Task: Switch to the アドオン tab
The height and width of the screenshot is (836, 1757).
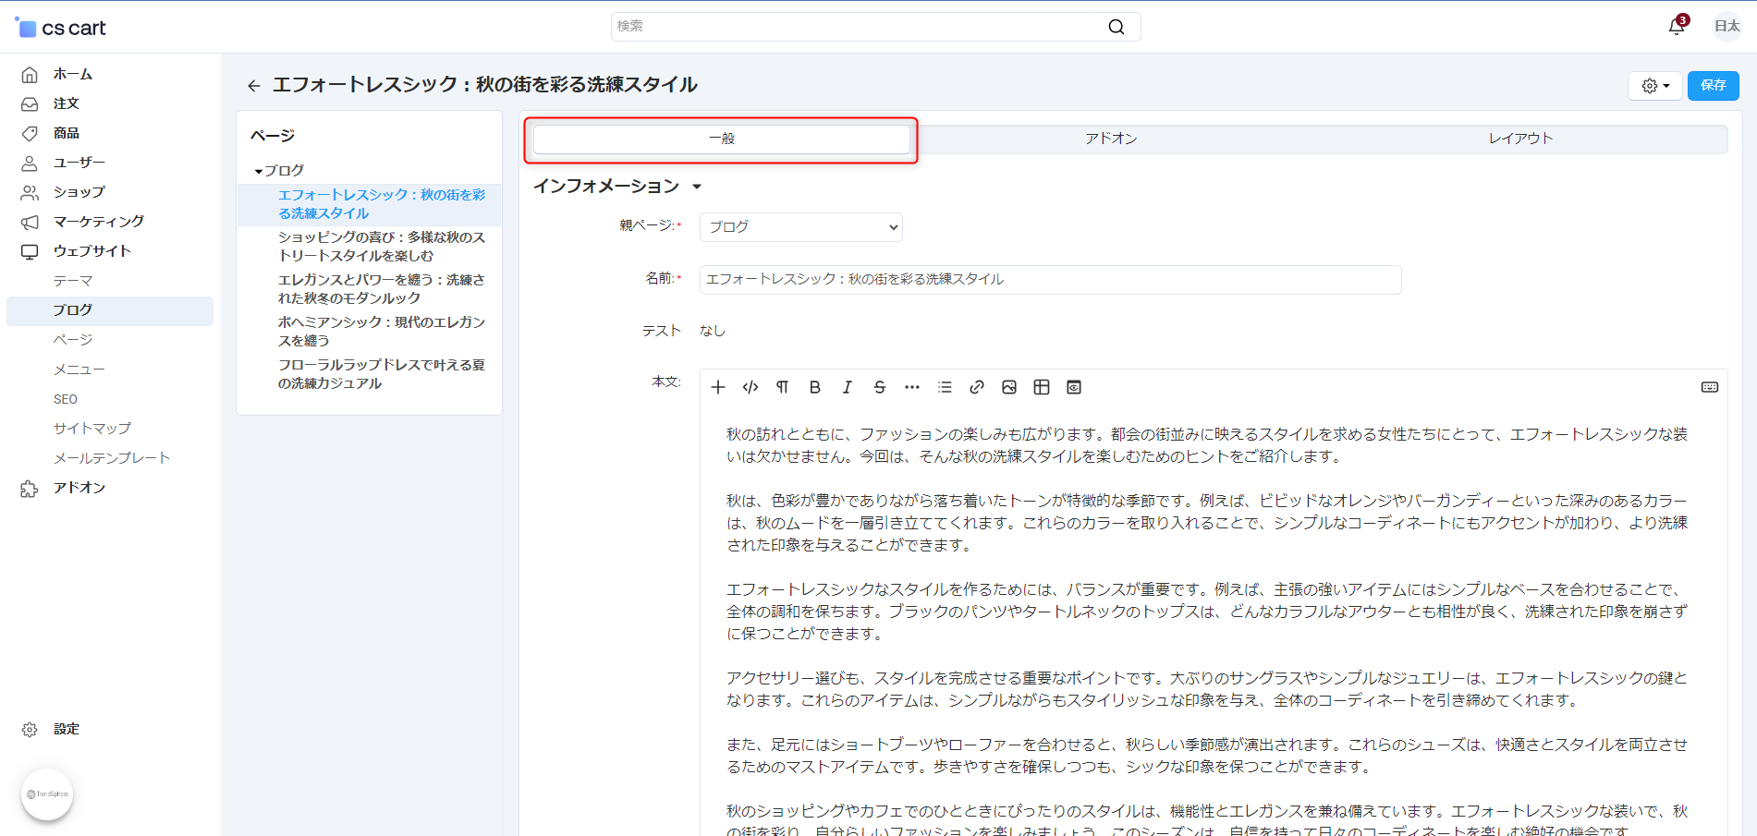Action: pos(1111,139)
